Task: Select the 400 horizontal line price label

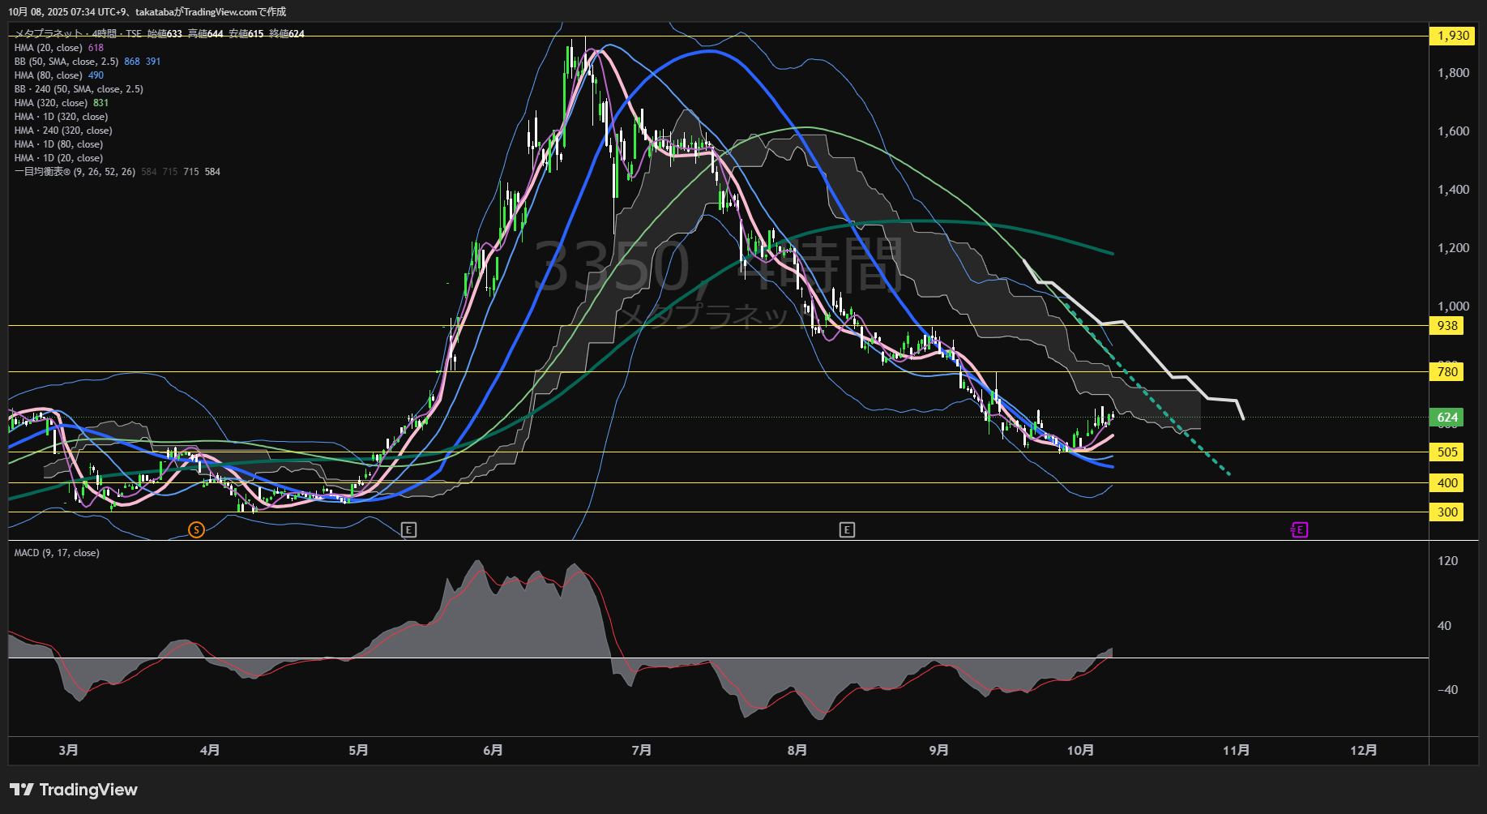Action: click(1447, 483)
